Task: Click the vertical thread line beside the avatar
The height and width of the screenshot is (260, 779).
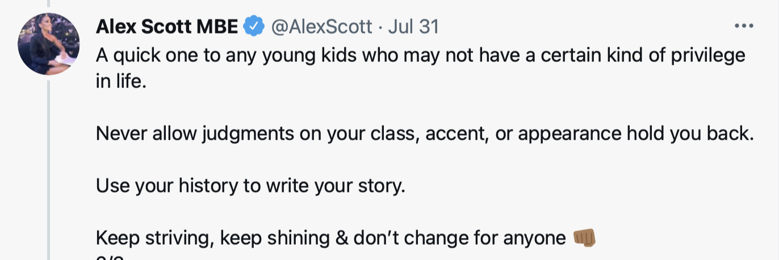Action: coord(49,170)
